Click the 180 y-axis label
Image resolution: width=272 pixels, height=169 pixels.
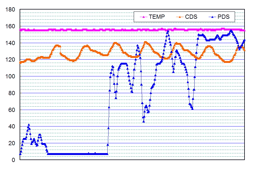pyautogui.click(x=10, y=10)
